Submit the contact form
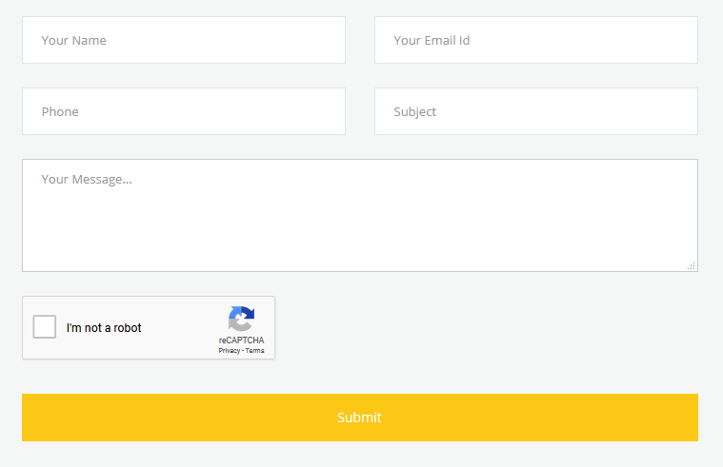Image resolution: width=723 pixels, height=467 pixels. tap(360, 418)
